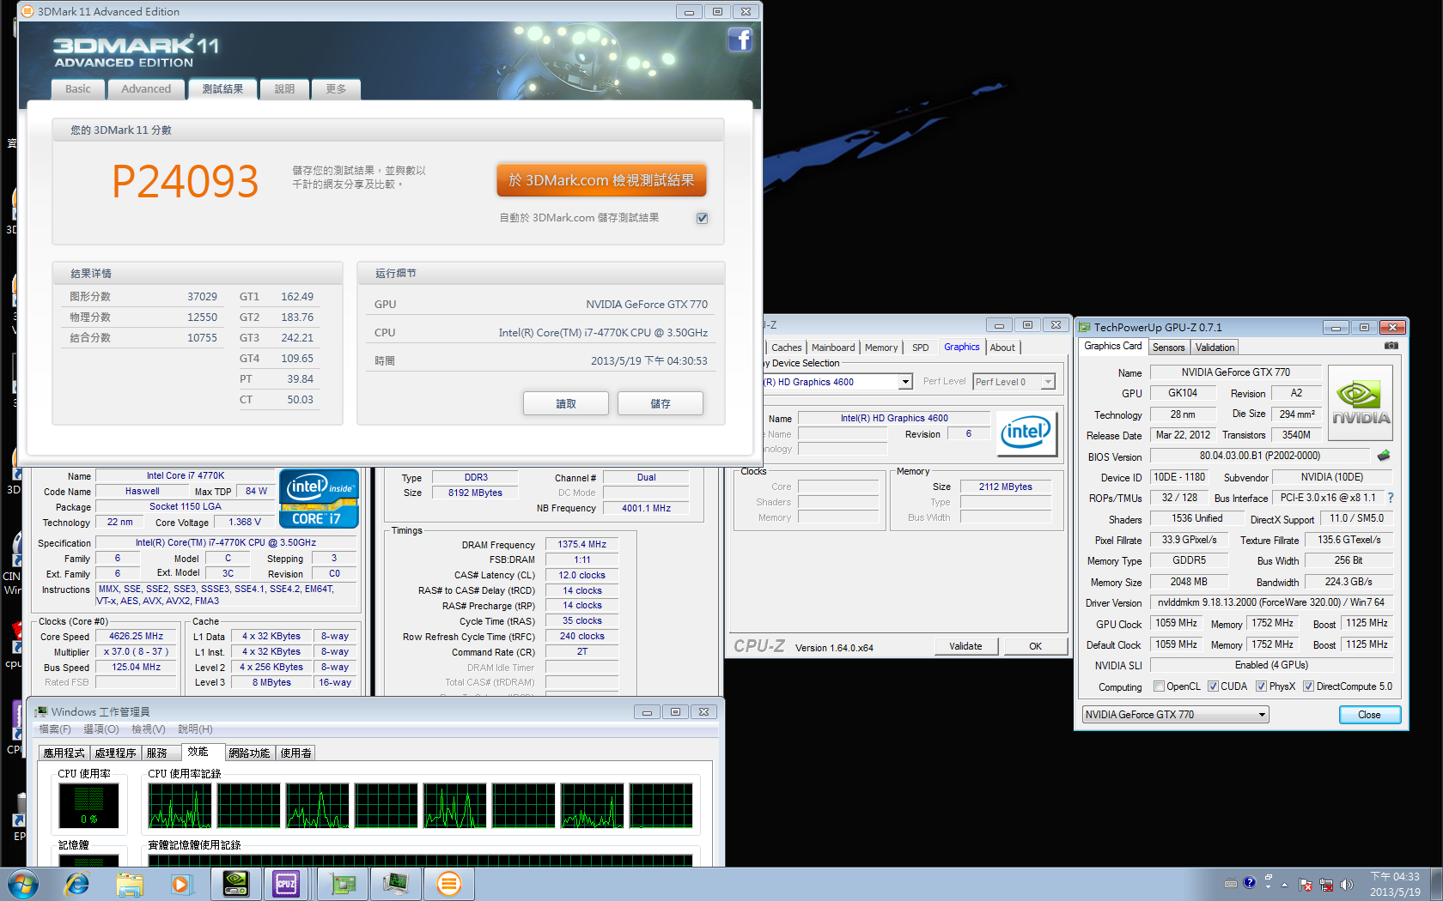The image size is (1443, 901).
Task: Show hidden tray icons arrow
Action: [1285, 884]
